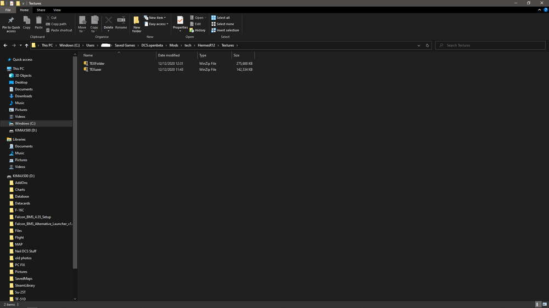The image size is (549, 308).
Task: Sort by the Size column header
Action: tap(243, 55)
